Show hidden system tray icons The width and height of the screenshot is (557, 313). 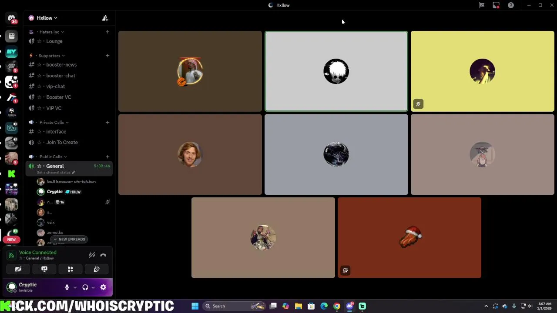[486, 306]
